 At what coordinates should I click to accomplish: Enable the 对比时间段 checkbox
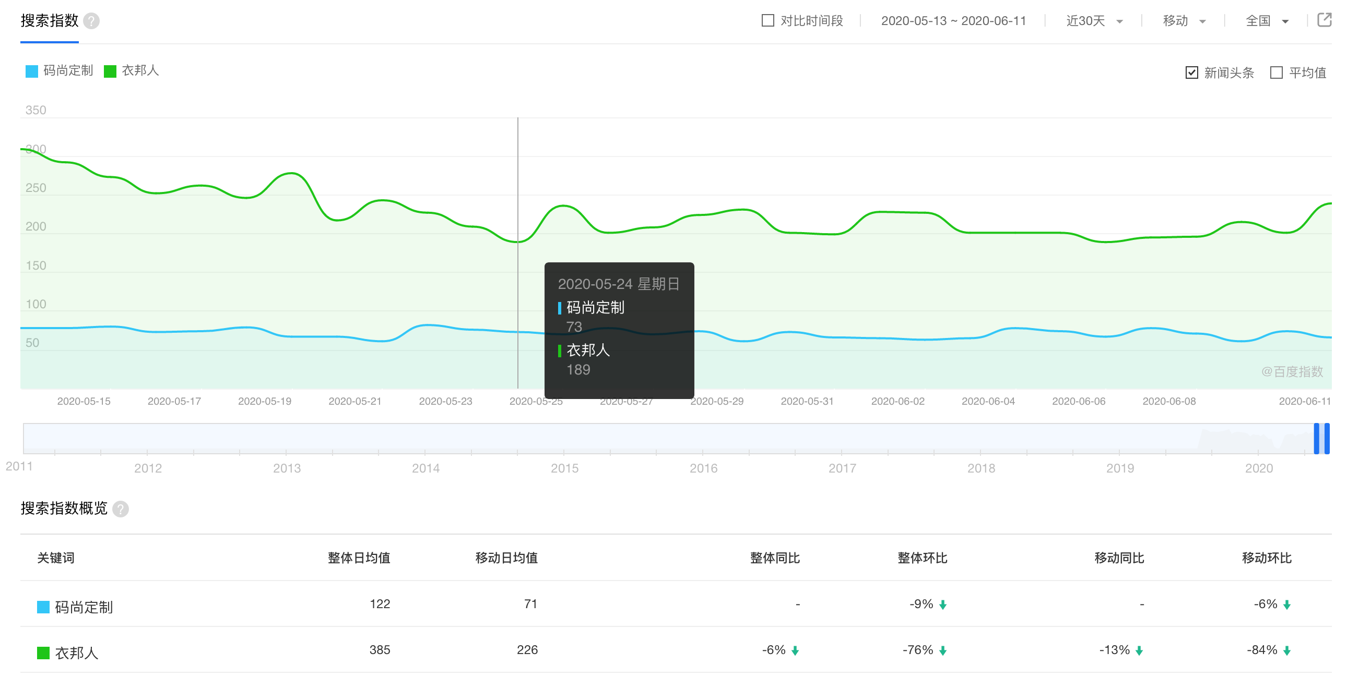767,20
